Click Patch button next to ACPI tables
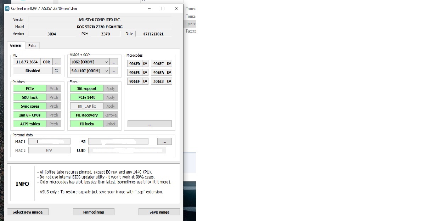 click(x=54, y=124)
